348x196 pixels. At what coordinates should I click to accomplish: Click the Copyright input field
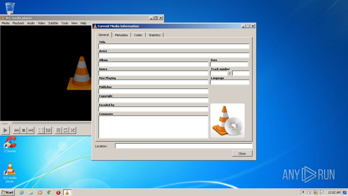[x=153, y=100]
